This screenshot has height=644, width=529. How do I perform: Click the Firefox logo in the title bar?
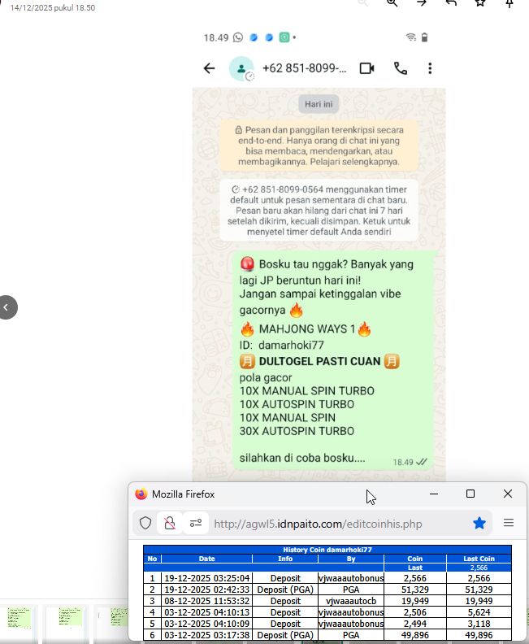[141, 494]
